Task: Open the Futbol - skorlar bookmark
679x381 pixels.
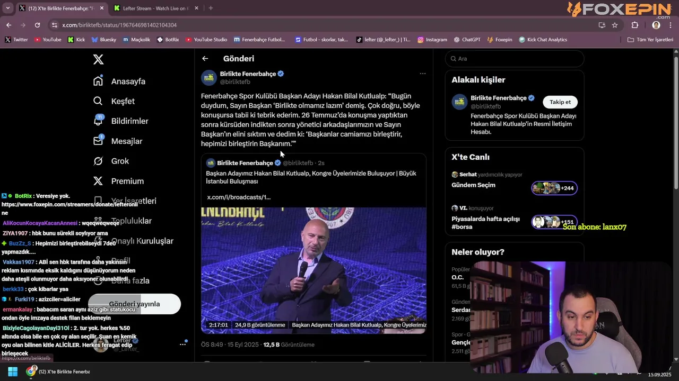Action: 321,40
